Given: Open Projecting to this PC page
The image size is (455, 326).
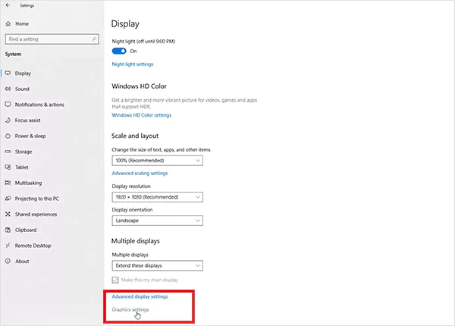Looking at the screenshot, I should [37, 199].
